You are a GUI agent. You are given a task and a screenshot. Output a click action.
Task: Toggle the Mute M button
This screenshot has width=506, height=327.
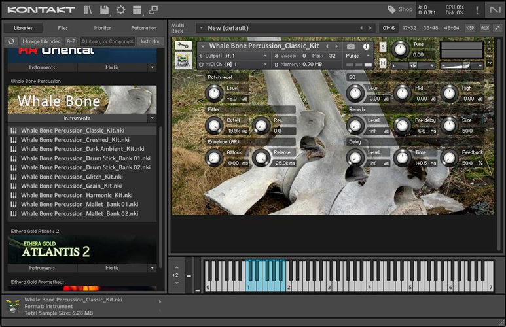(x=383, y=63)
